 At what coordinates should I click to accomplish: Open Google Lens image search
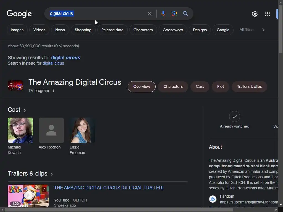click(x=174, y=14)
